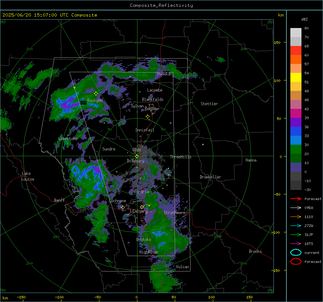The height and width of the screenshot is (302, 323).
Task: Click the Sylvan label on the map
Action: click(137, 106)
